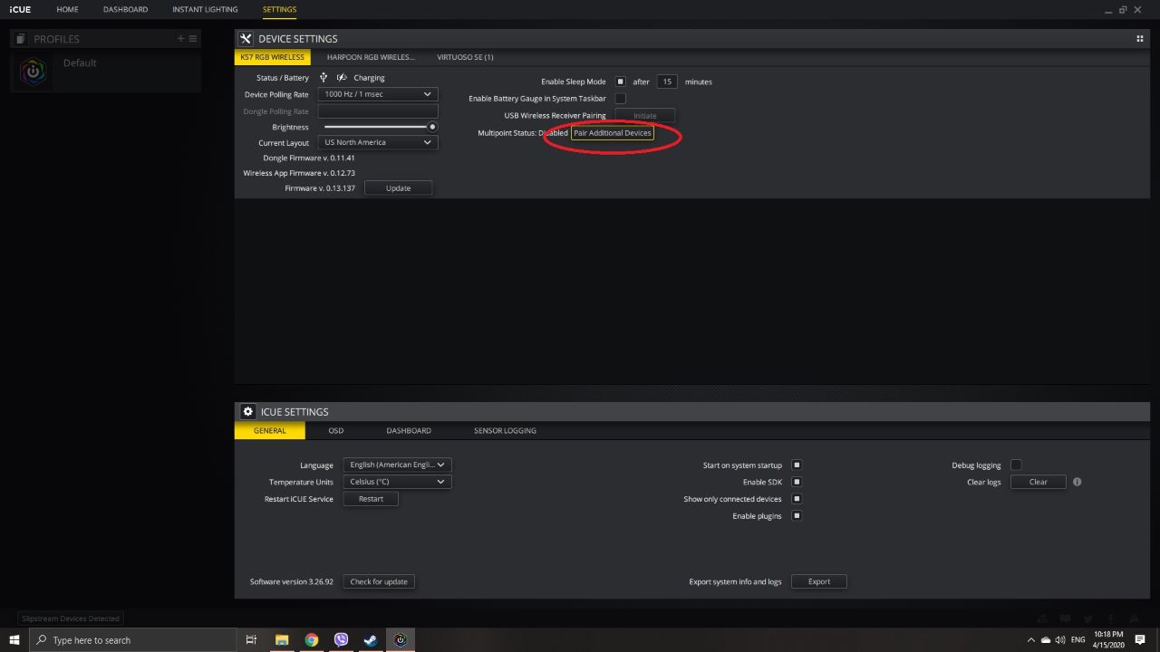Image resolution: width=1160 pixels, height=652 pixels.
Task: Enable Battery Gauge in System Taskbar
Action: [621, 98]
